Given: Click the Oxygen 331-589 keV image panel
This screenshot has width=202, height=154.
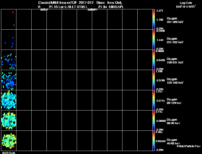Looking at the screenshot, I should 9,19.
